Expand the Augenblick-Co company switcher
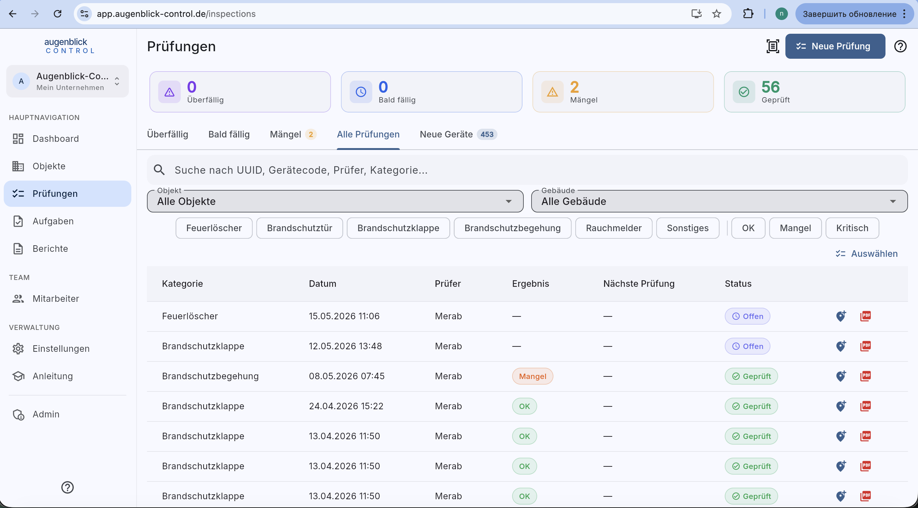This screenshot has width=918, height=508. pos(67,81)
